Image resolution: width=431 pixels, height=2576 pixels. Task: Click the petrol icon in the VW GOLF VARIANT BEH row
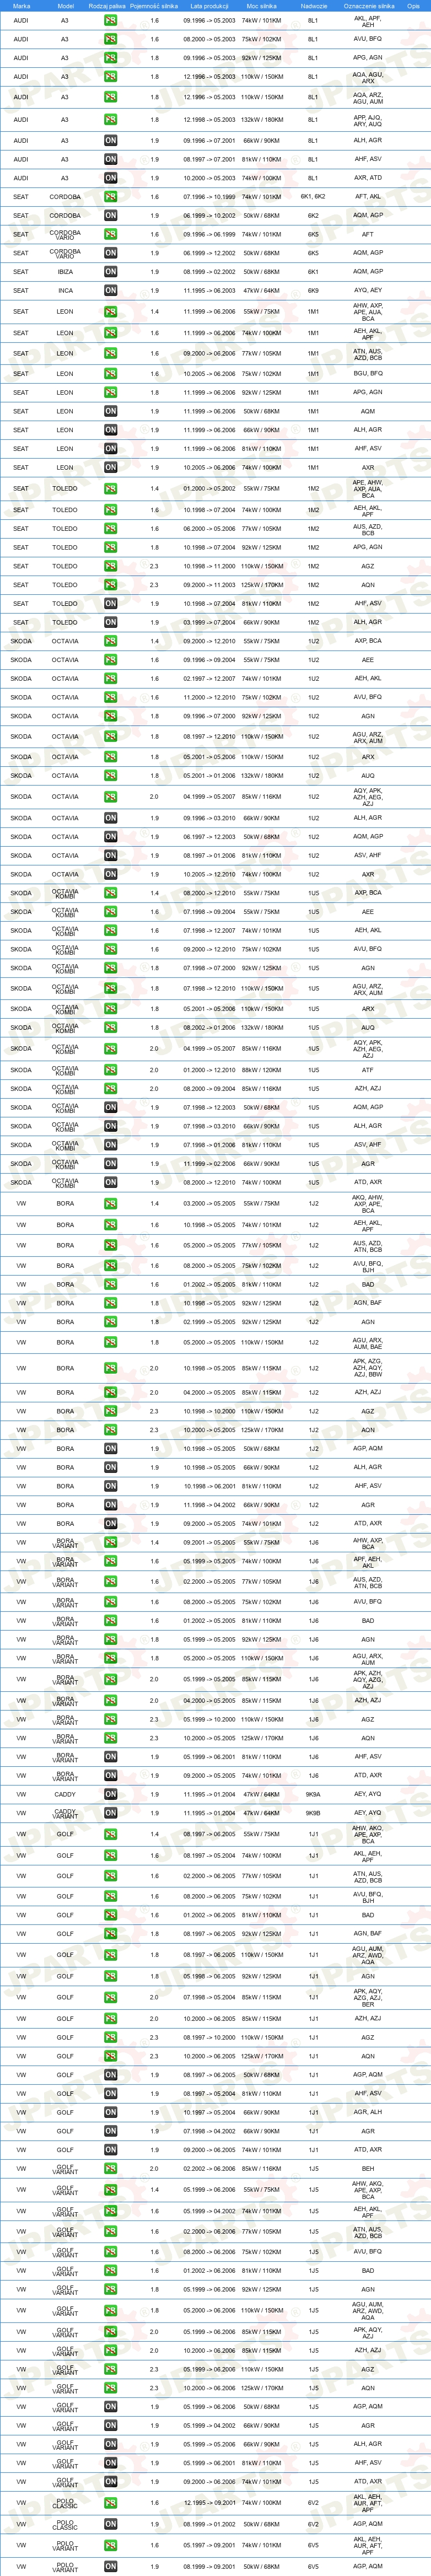[x=110, y=2169]
